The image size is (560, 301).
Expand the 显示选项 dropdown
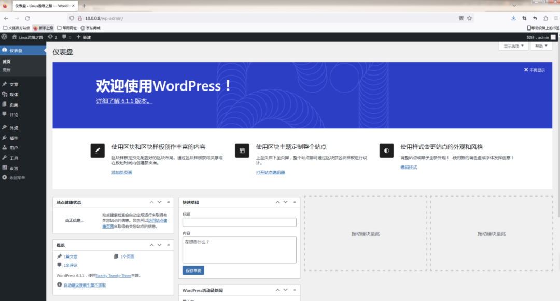[x=513, y=47]
